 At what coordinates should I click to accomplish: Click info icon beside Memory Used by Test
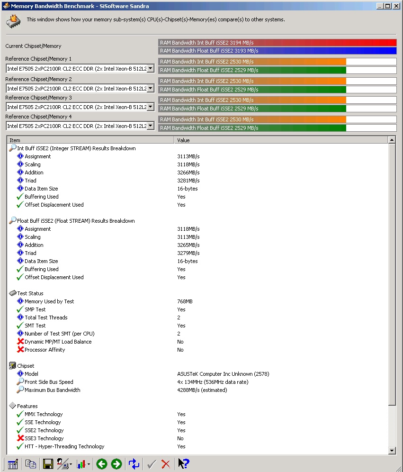pyautogui.click(x=20, y=301)
